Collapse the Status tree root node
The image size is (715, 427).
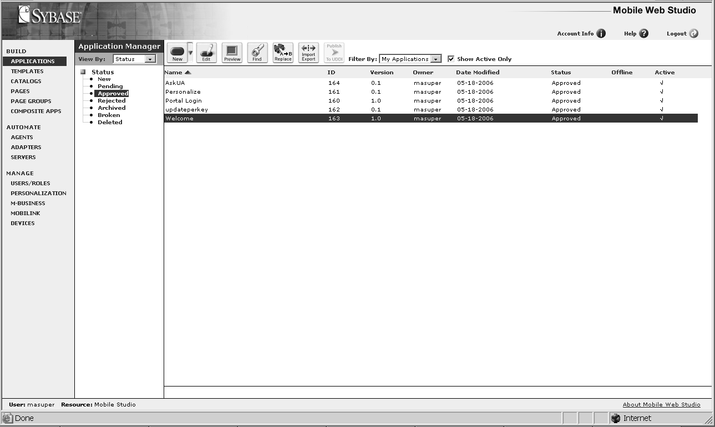coord(83,72)
